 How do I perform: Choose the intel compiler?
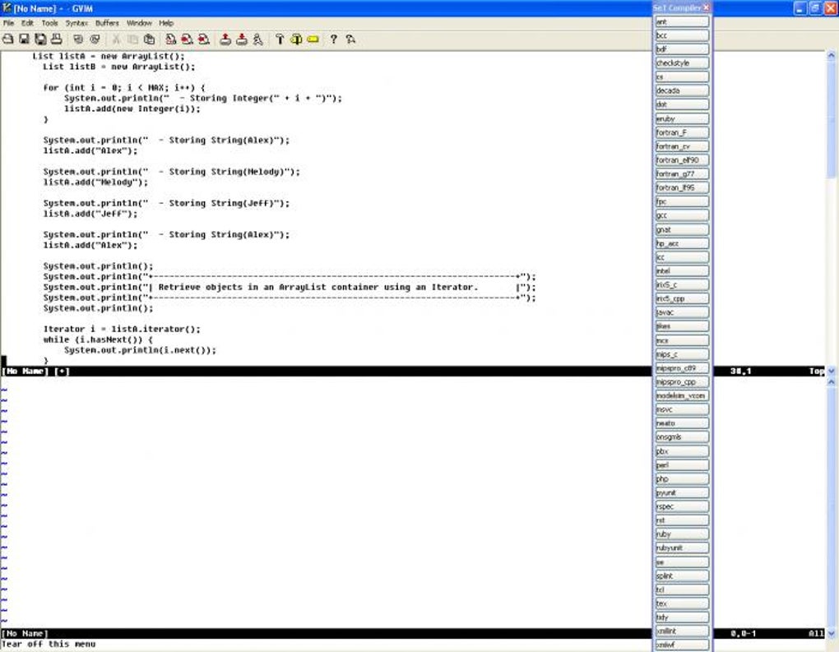(682, 271)
